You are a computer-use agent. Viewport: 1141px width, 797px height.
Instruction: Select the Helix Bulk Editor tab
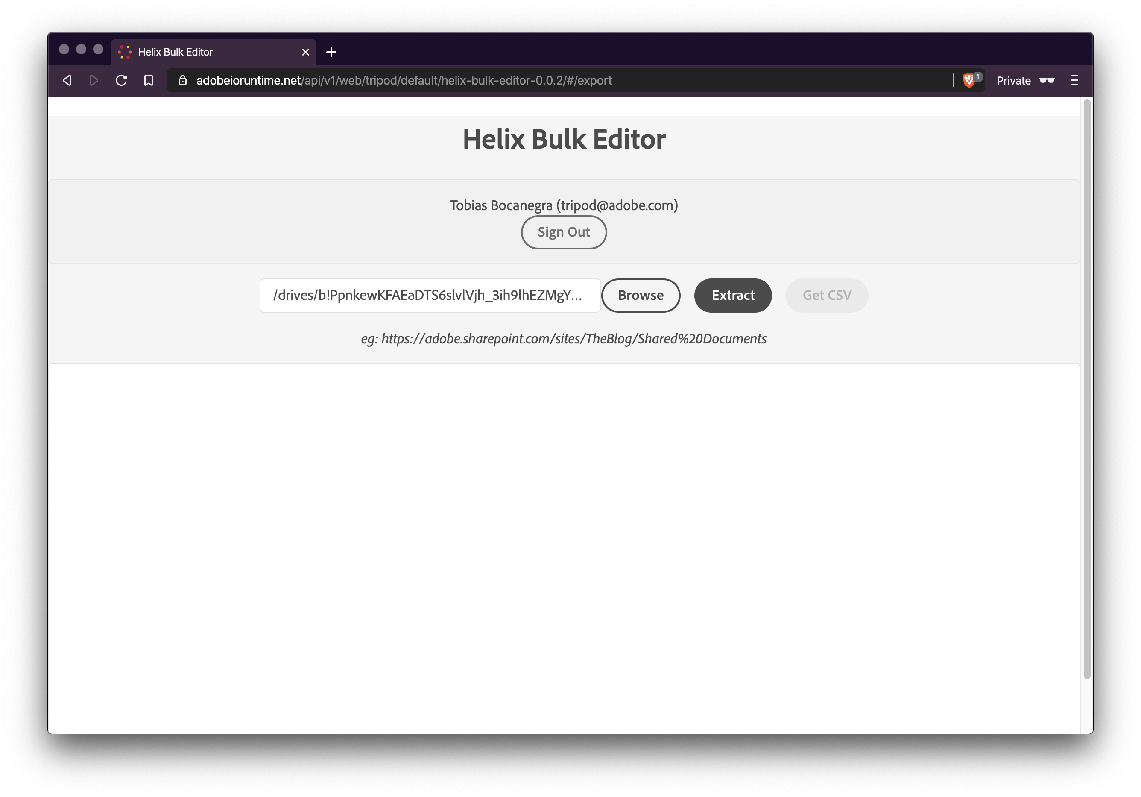click(199, 52)
